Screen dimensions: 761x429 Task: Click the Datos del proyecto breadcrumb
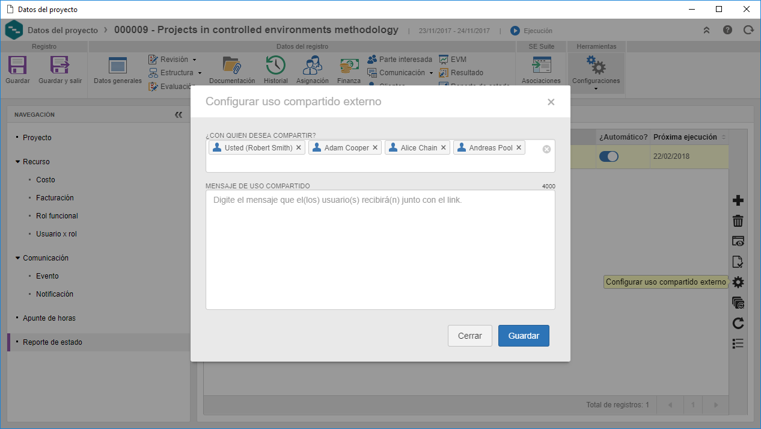[x=63, y=30]
